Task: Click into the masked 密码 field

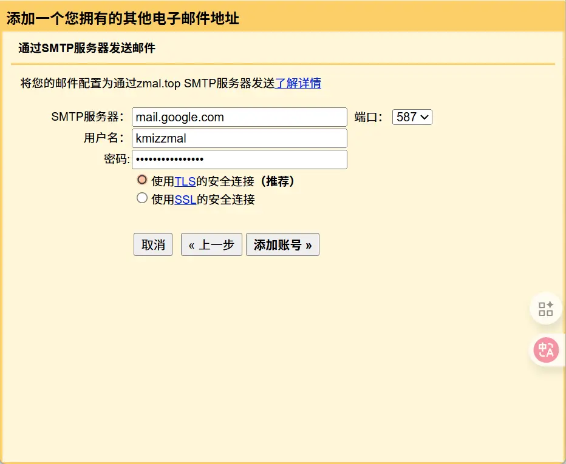Action: click(x=239, y=160)
